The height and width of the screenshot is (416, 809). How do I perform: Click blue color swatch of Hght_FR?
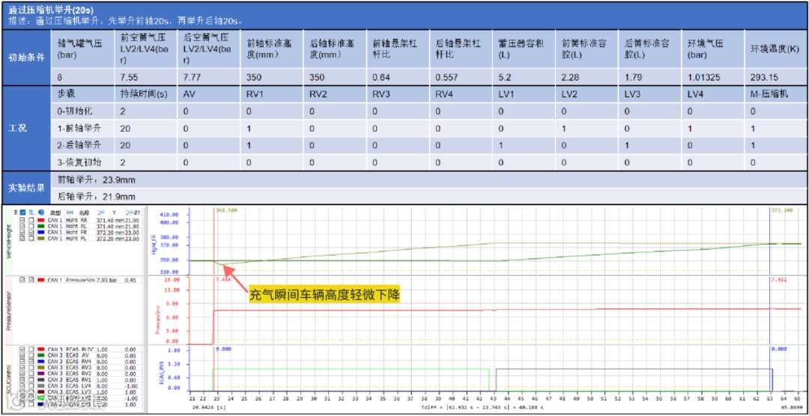41,233
